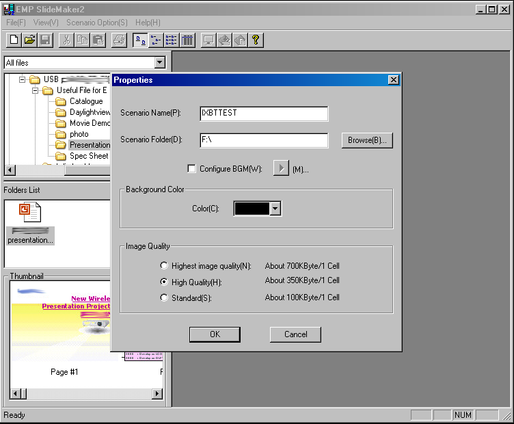Open the Help menu
The image size is (514, 424).
(148, 23)
